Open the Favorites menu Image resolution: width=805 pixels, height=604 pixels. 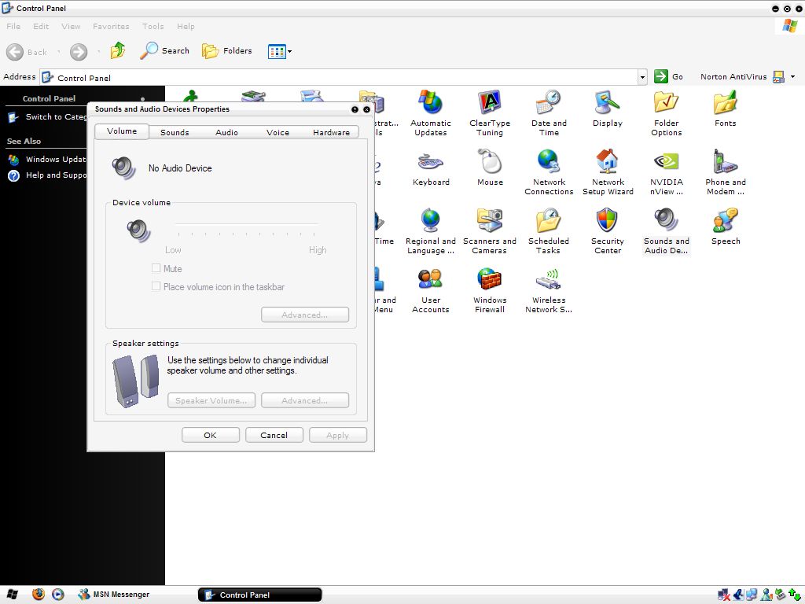coord(110,26)
